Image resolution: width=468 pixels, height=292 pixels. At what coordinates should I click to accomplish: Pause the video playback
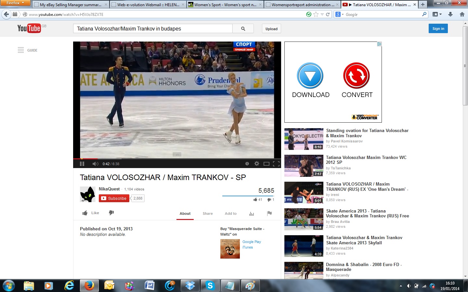point(82,164)
